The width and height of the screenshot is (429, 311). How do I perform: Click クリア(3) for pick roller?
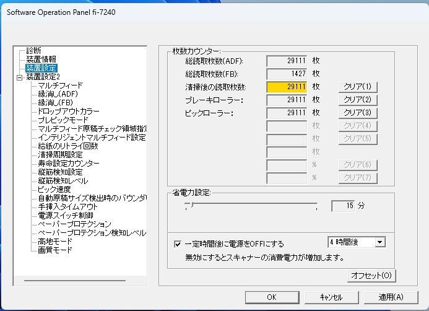(x=358, y=113)
